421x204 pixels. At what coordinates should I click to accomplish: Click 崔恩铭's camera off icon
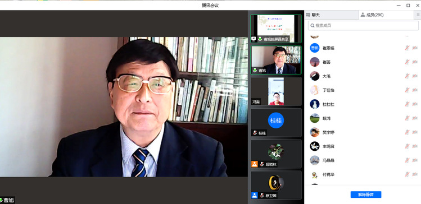[415, 48]
